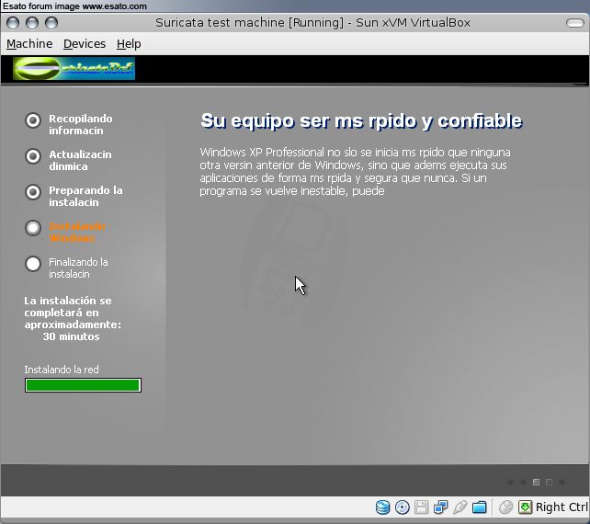Click the network adapter status icon

[440, 507]
